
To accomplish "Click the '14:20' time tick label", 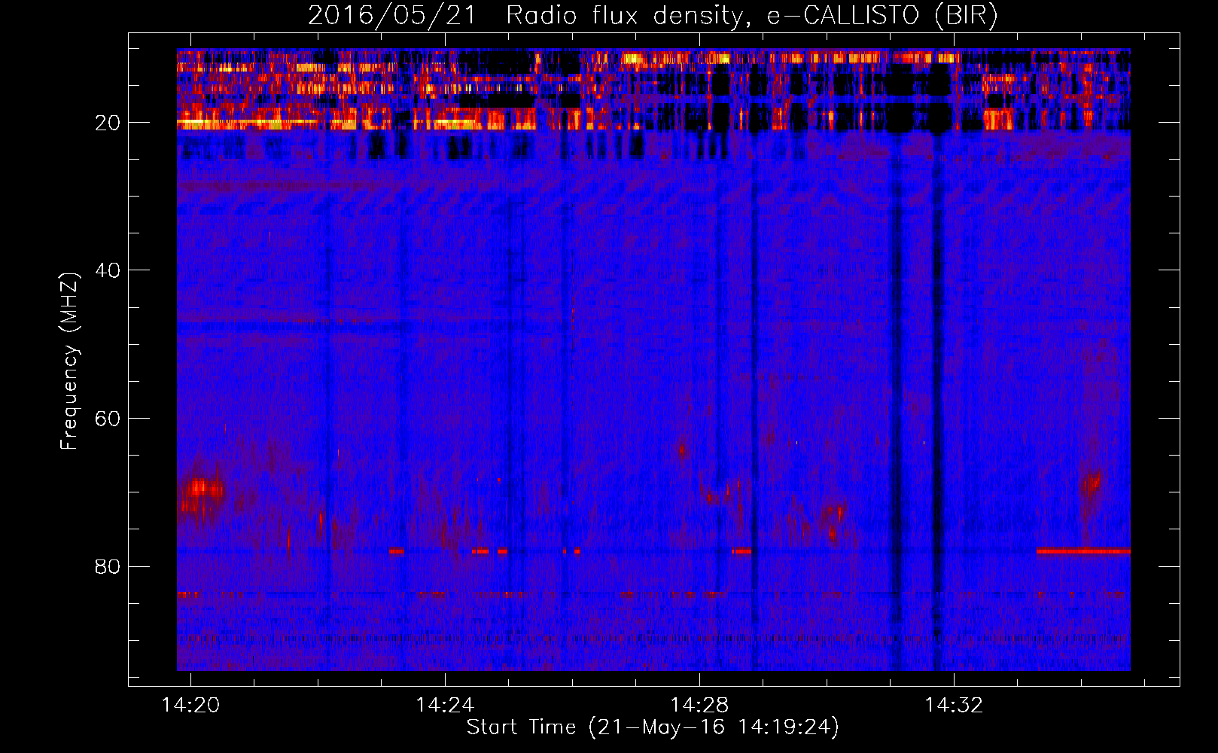I will click(x=190, y=705).
